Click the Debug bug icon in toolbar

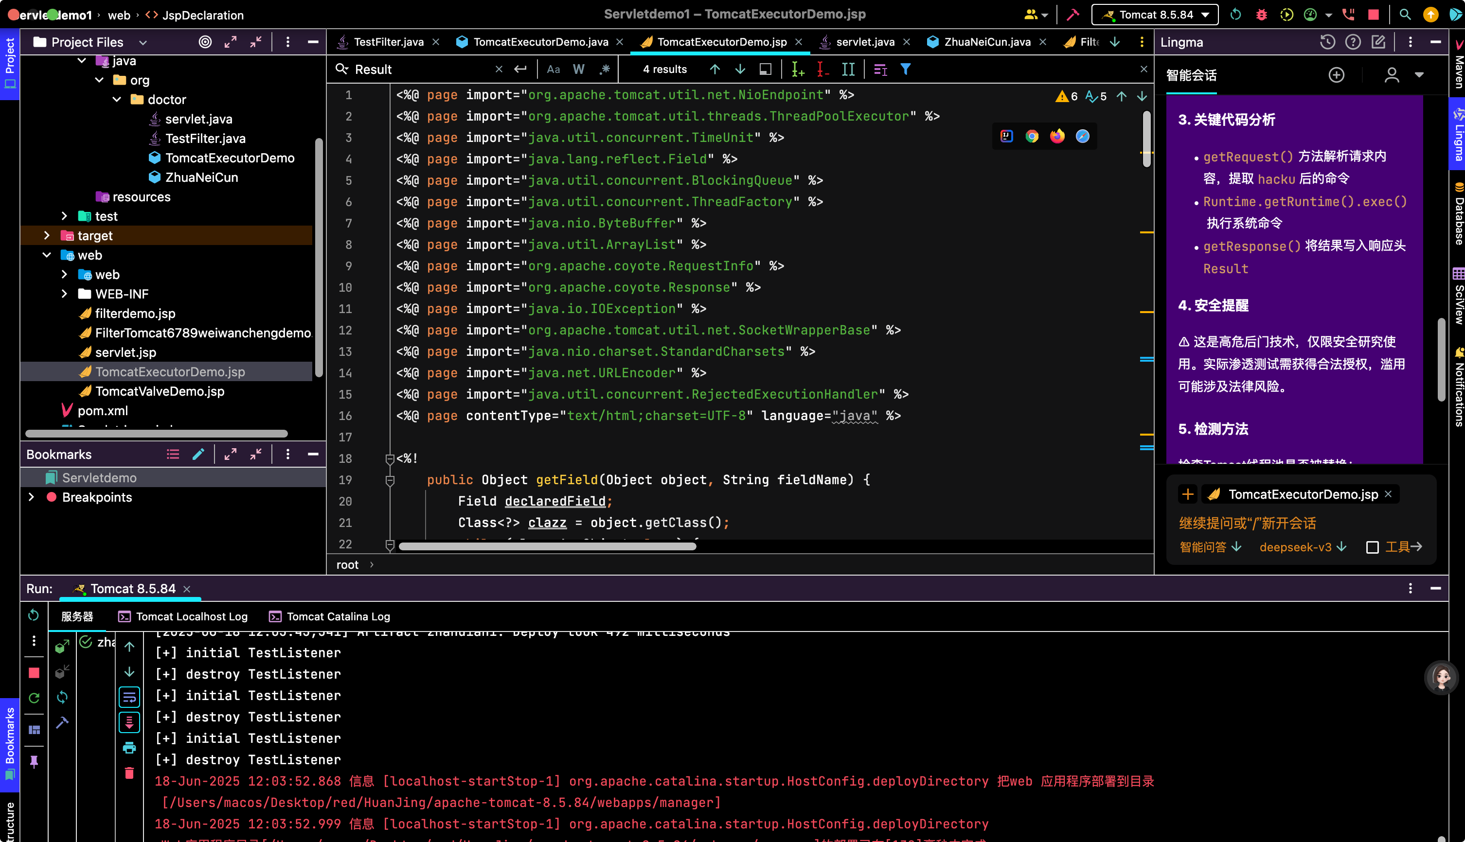(x=1261, y=15)
